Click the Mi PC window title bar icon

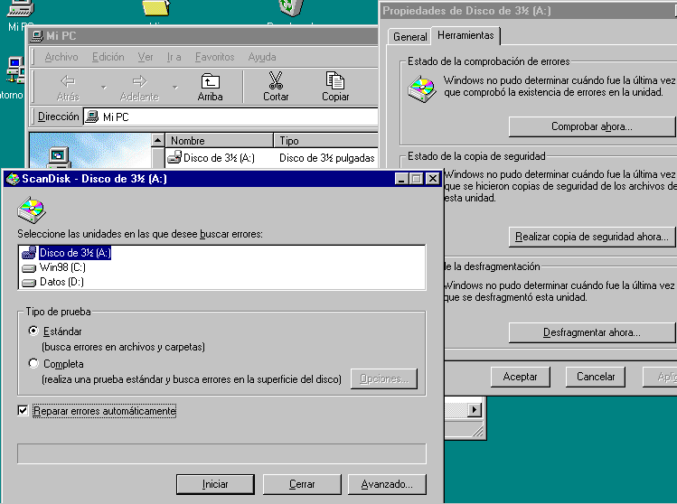(x=37, y=36)
